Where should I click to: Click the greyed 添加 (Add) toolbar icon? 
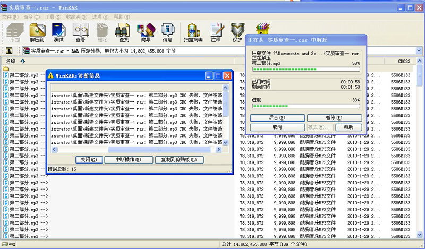(15, 32)
